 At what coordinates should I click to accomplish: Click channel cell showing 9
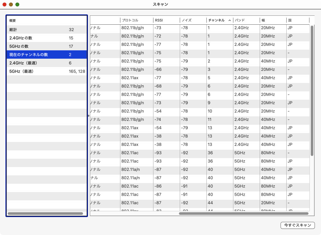(x=220, y=103)
